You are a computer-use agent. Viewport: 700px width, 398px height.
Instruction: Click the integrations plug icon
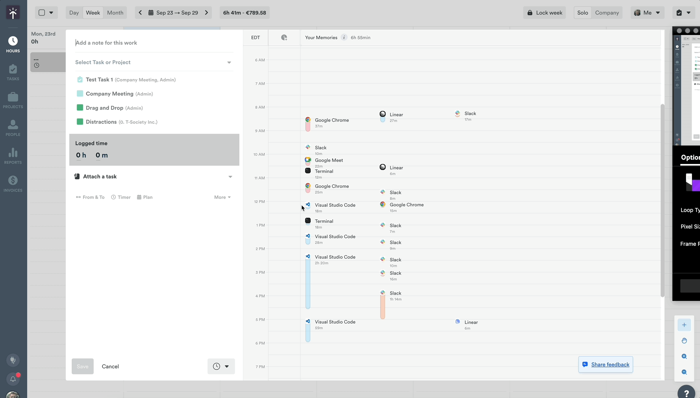[13, 360]
